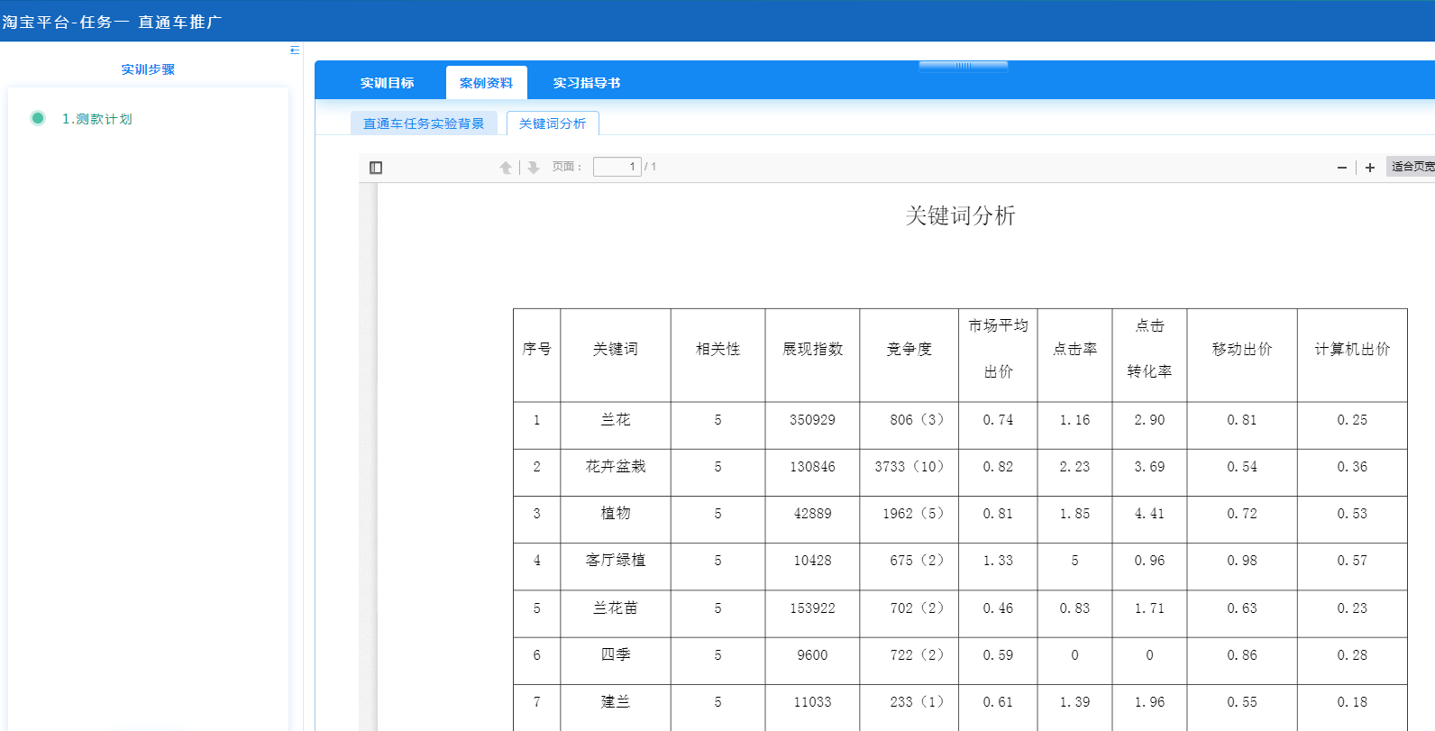Zoom out the document with minus icon

point(1341,168)
